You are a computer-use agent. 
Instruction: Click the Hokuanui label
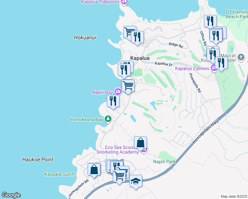pos(85,37)
